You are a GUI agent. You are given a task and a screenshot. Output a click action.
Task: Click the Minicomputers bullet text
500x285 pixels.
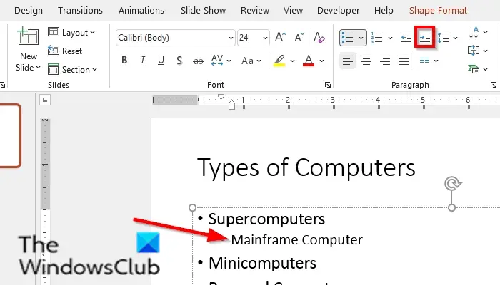(x=262, y=263)
